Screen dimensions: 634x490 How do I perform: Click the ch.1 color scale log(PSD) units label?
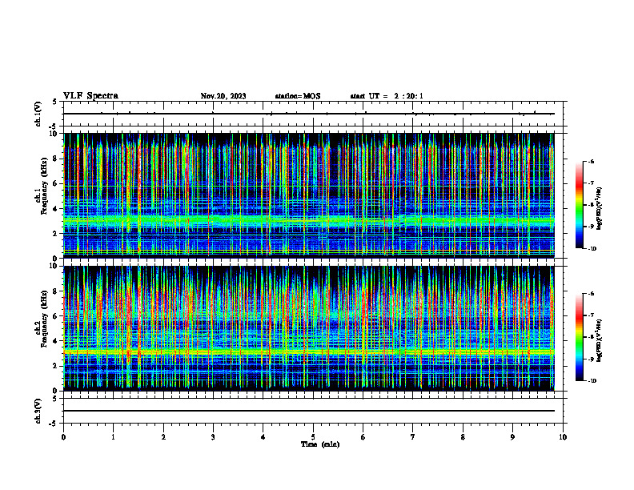(x=600, y=208)
